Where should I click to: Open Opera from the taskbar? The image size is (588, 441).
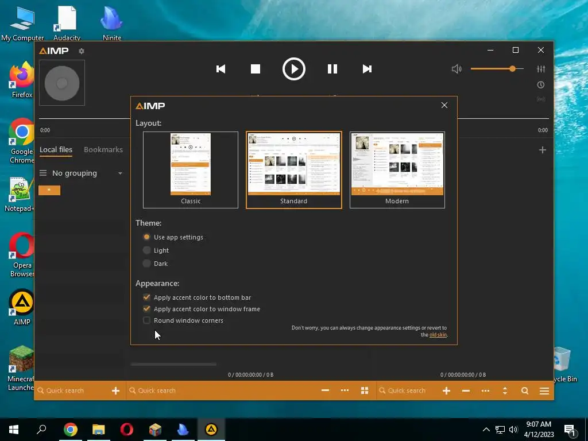(127, 430)
